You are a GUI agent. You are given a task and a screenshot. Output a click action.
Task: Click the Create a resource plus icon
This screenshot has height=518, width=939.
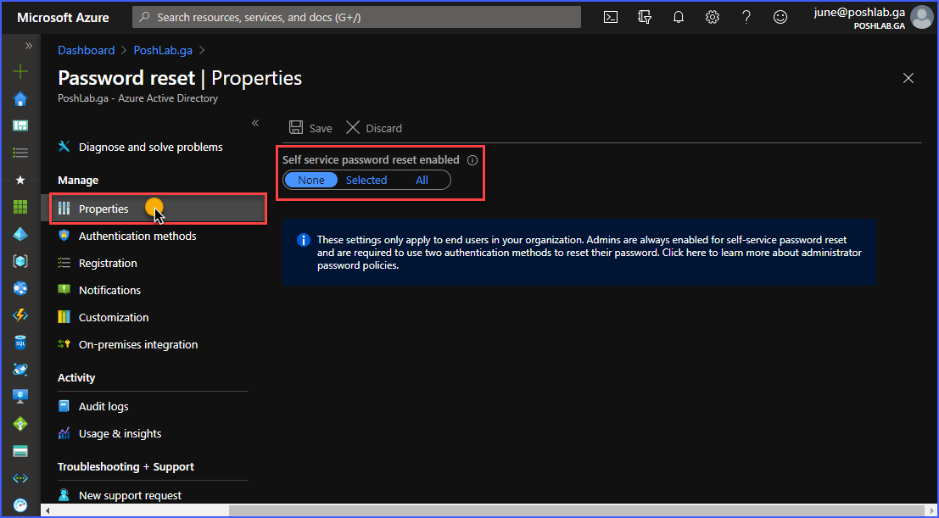pos(20,71)
